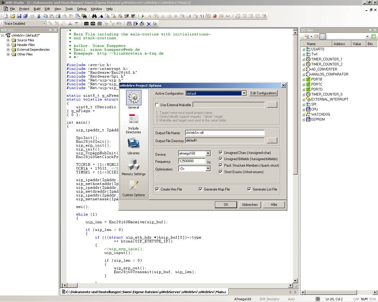
Task: Click the Edit Configurations button
Action: point(263,93)
